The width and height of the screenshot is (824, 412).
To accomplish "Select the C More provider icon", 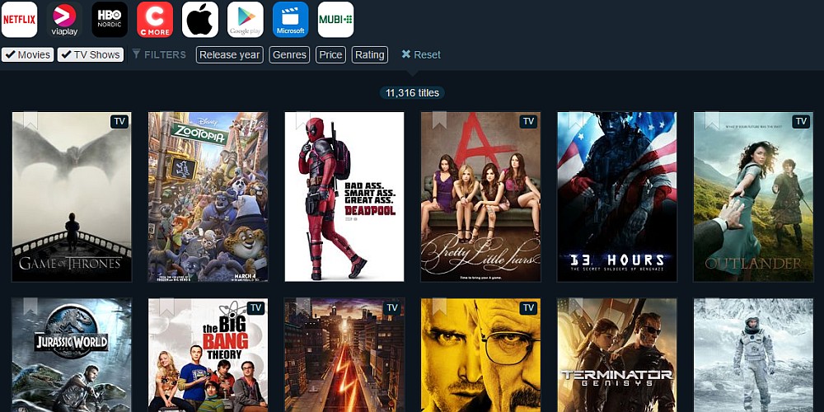I will (155, 20).
